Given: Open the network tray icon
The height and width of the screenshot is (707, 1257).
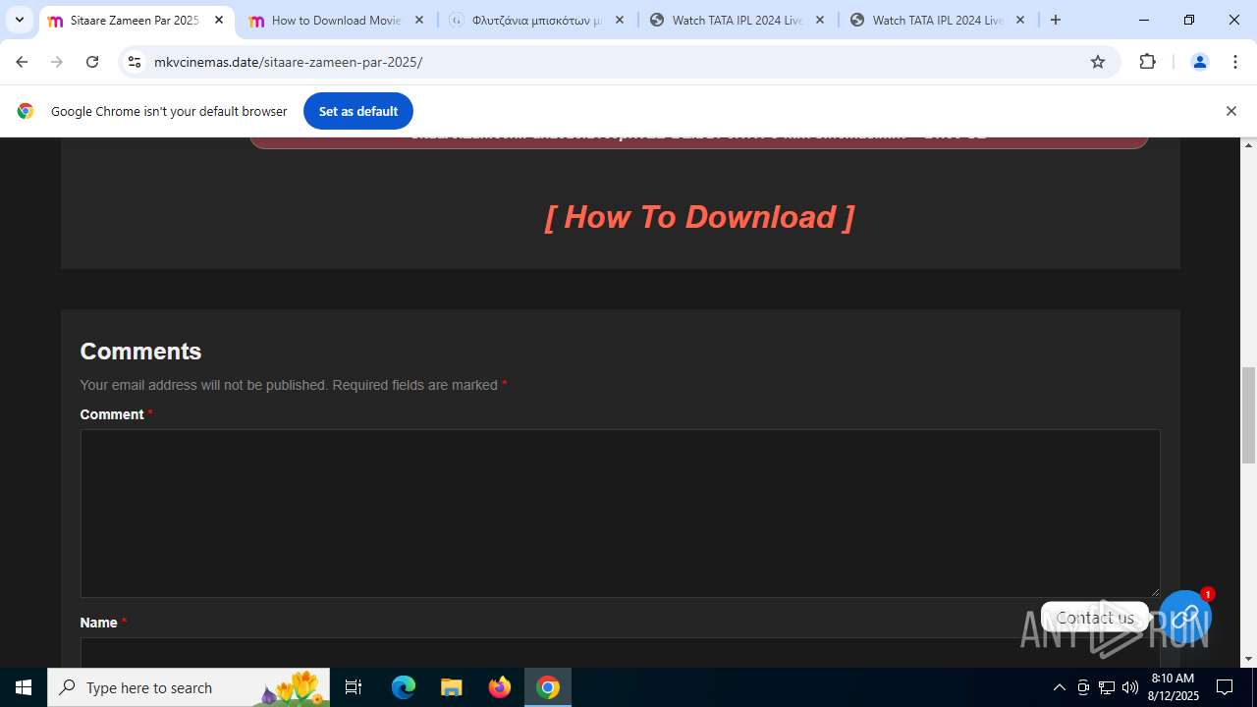Looking at the screenshot, I should click(x=1107, y=687).
